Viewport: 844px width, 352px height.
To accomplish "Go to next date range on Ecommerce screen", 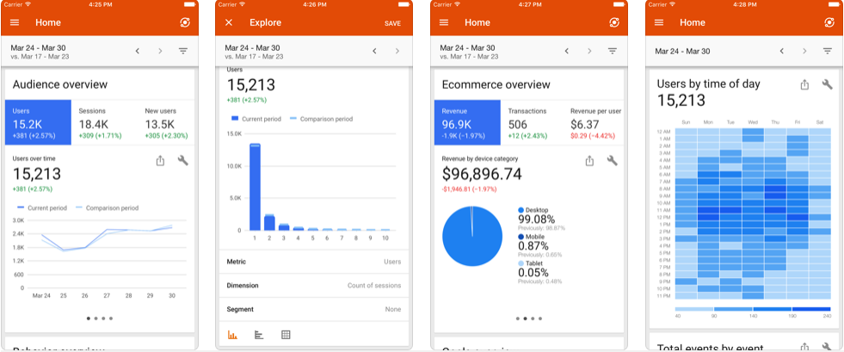I will pos(589,51).
